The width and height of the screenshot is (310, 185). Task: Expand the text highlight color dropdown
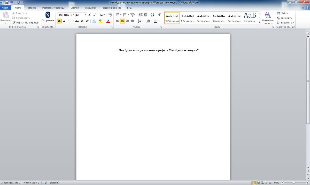(104, 20)
